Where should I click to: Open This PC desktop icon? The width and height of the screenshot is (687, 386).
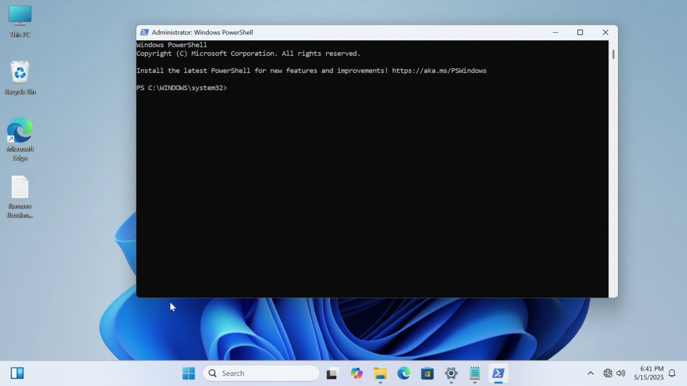tap(20, 21)
